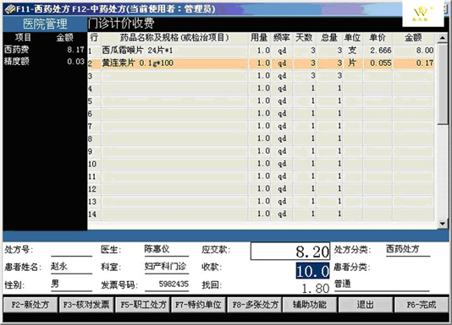Click the 处方号 input field
The width and height of the screenshot is (452, 325).
point(71,250)
